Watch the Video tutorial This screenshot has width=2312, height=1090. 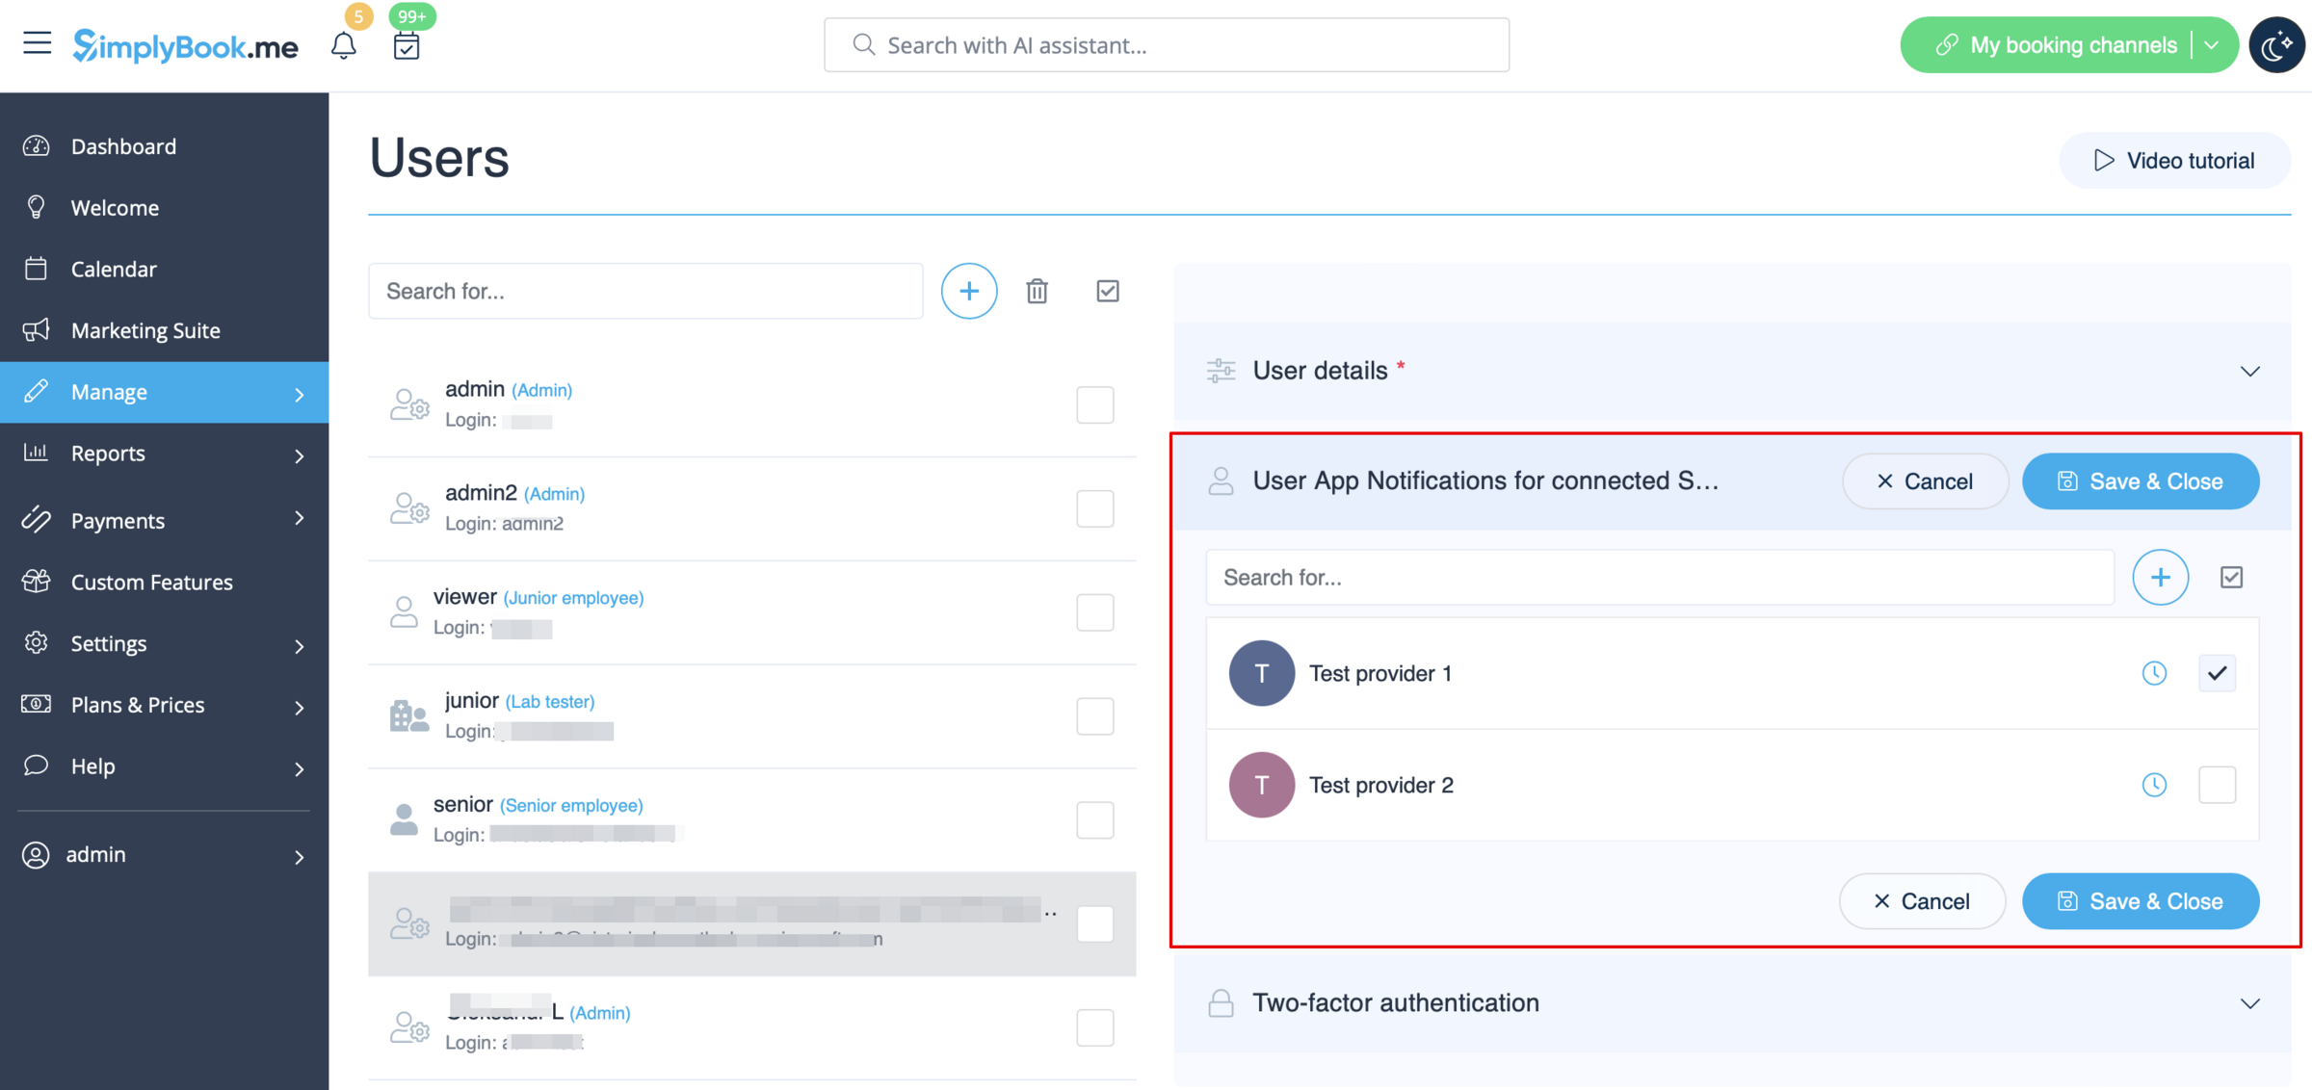(2174, 160)
